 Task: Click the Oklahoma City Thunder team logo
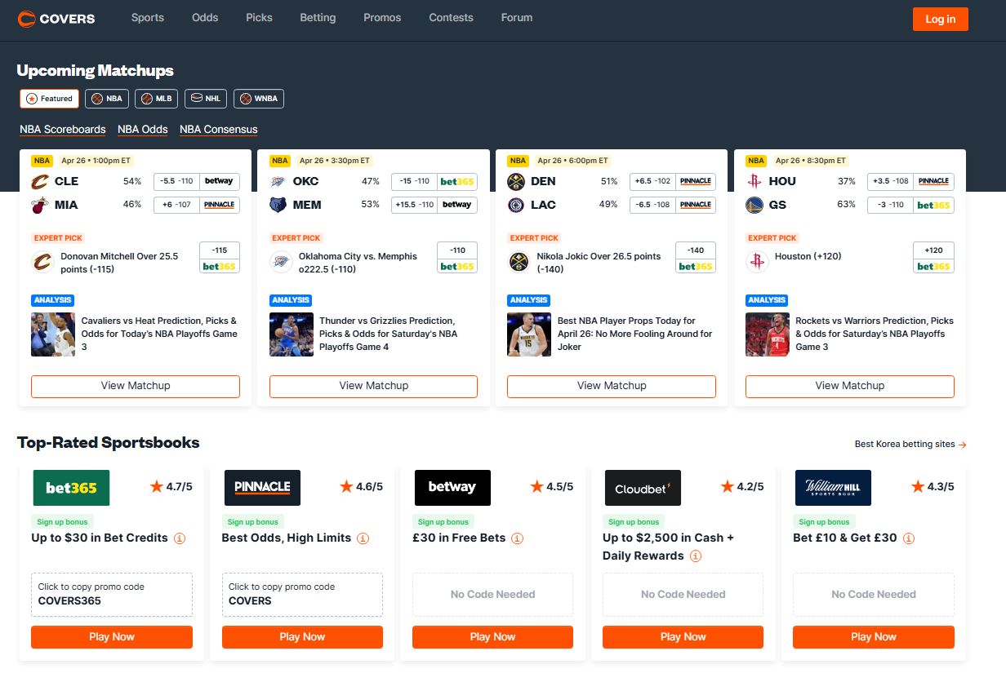click(278, 181)
